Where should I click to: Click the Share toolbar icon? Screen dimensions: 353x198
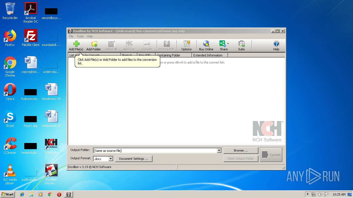[x=223, y=46]
